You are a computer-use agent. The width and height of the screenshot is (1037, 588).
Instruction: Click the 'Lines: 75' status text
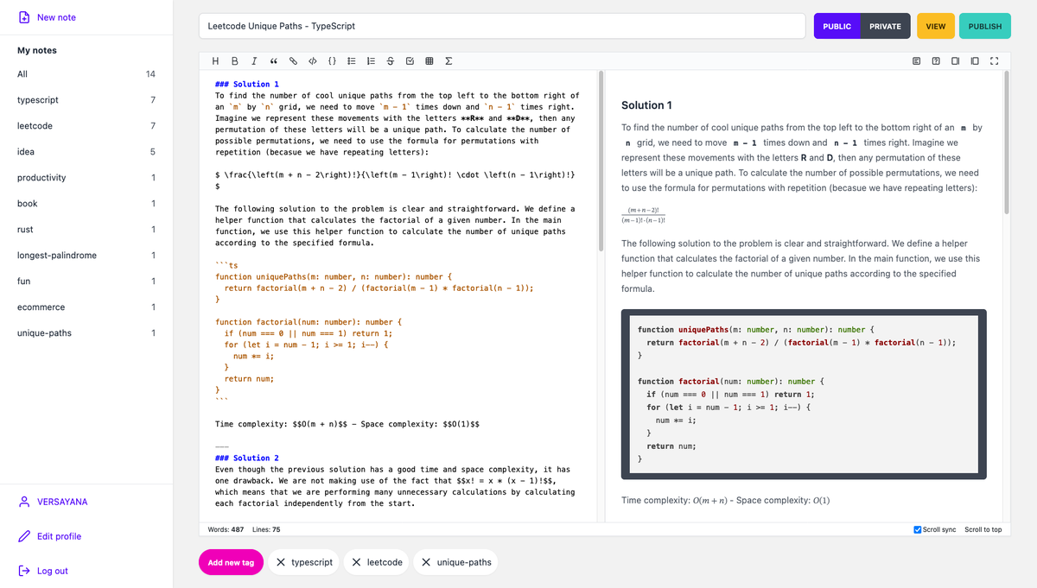point(266,529)
